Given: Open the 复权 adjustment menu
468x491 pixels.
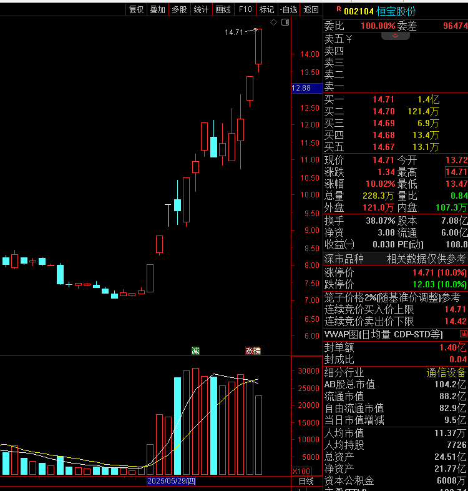Looking at the screenshot, I should [137, 10].
